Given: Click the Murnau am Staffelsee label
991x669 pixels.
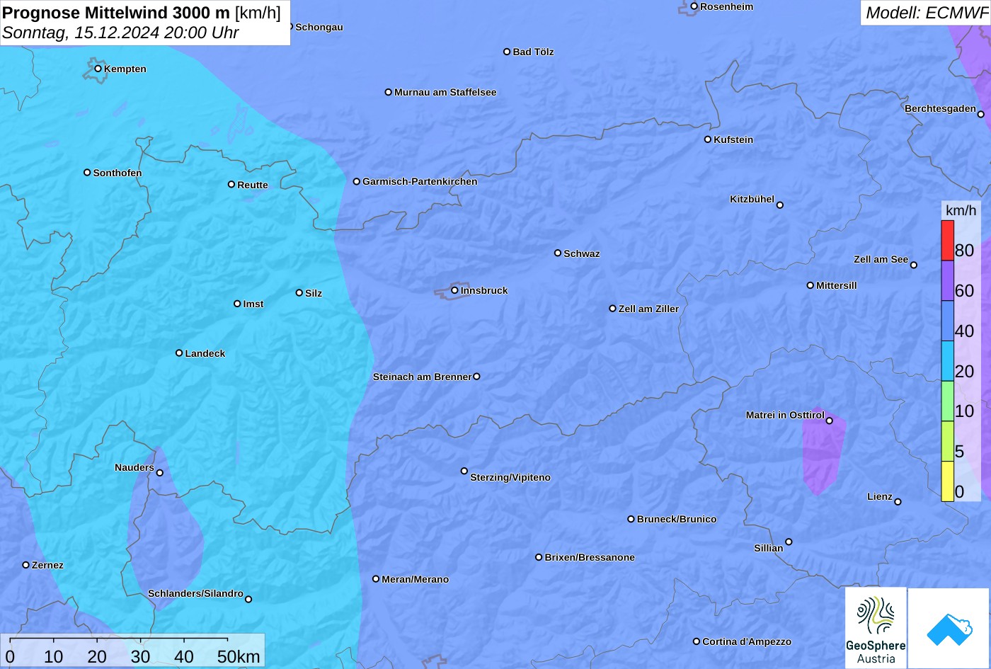Looking at the screenshot, I should tap(445, 93).
